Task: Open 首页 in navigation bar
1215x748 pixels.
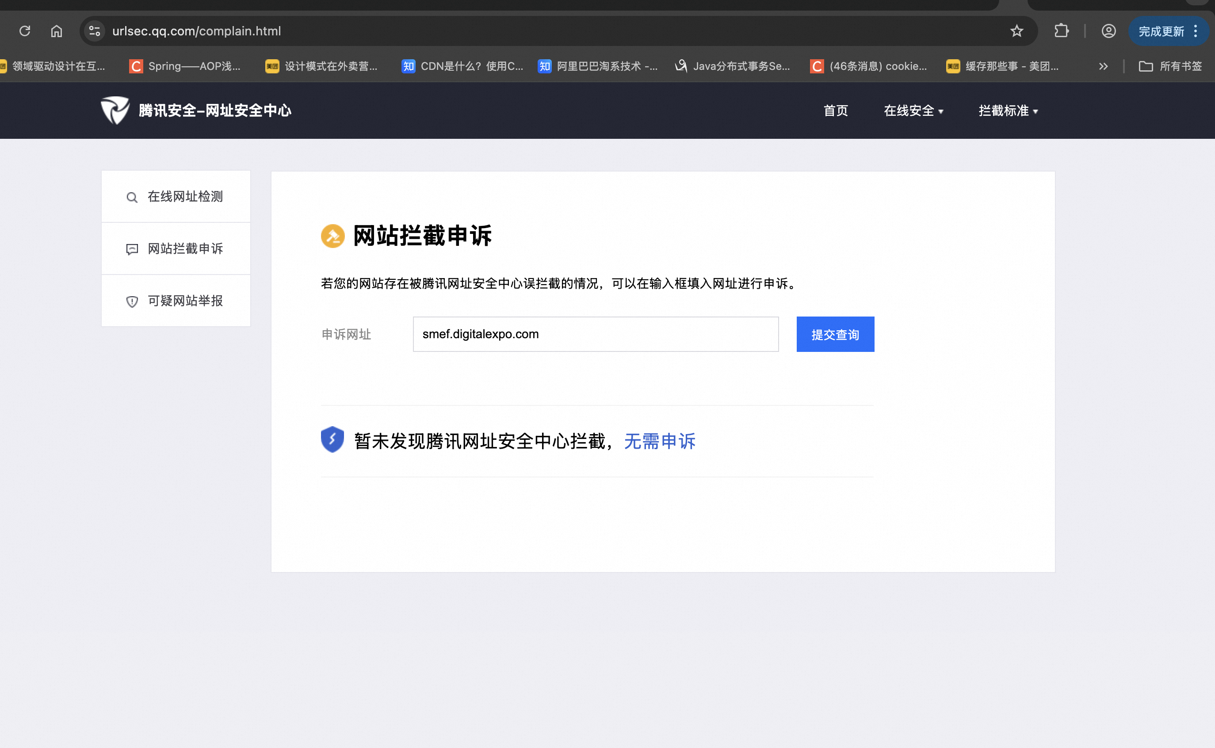Action: 836,111
